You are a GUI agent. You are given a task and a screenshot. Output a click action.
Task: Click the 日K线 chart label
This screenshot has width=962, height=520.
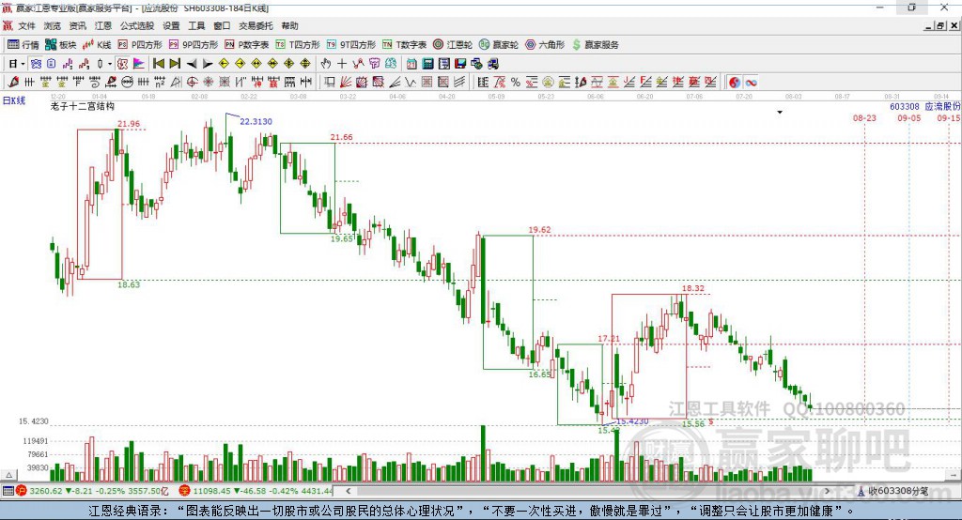tap(13, 100)
